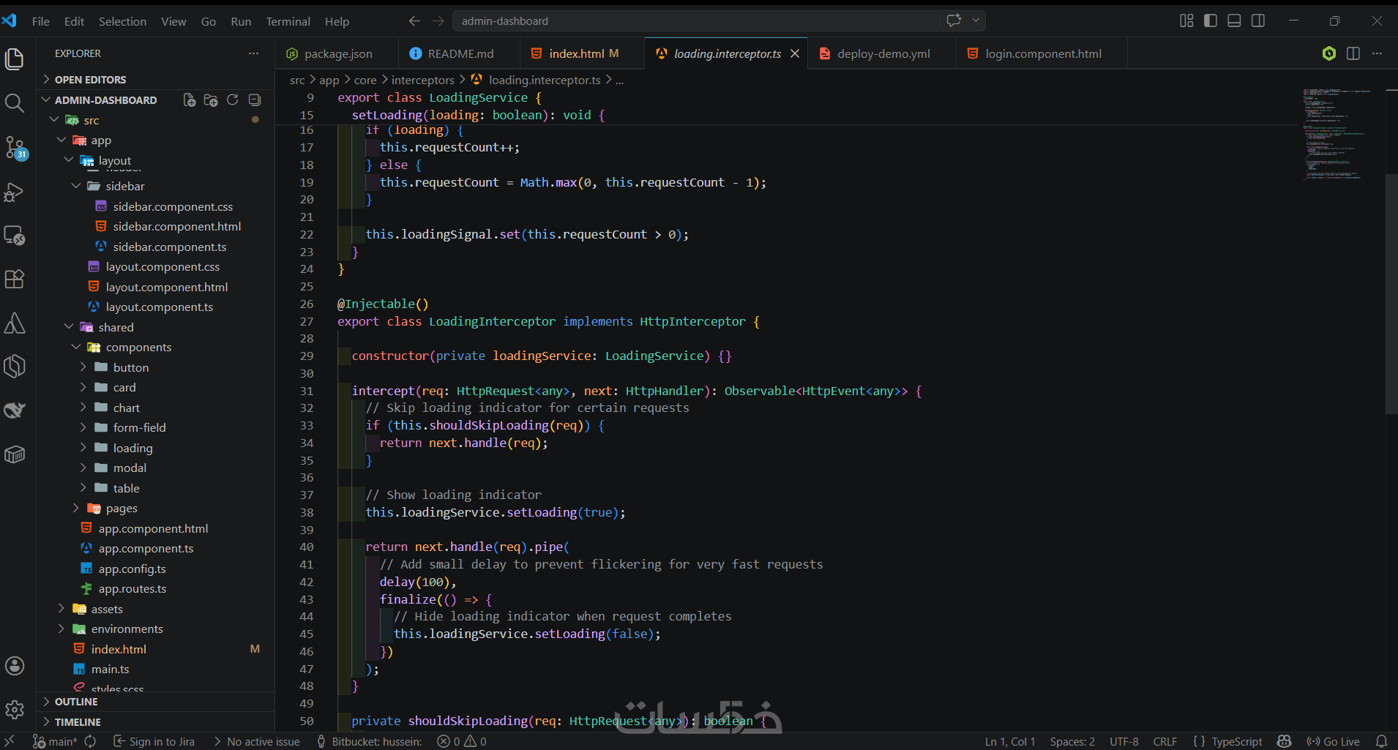Switch to the deploy-demo.yml tab

pyautogui.click(x=883, y=53)
